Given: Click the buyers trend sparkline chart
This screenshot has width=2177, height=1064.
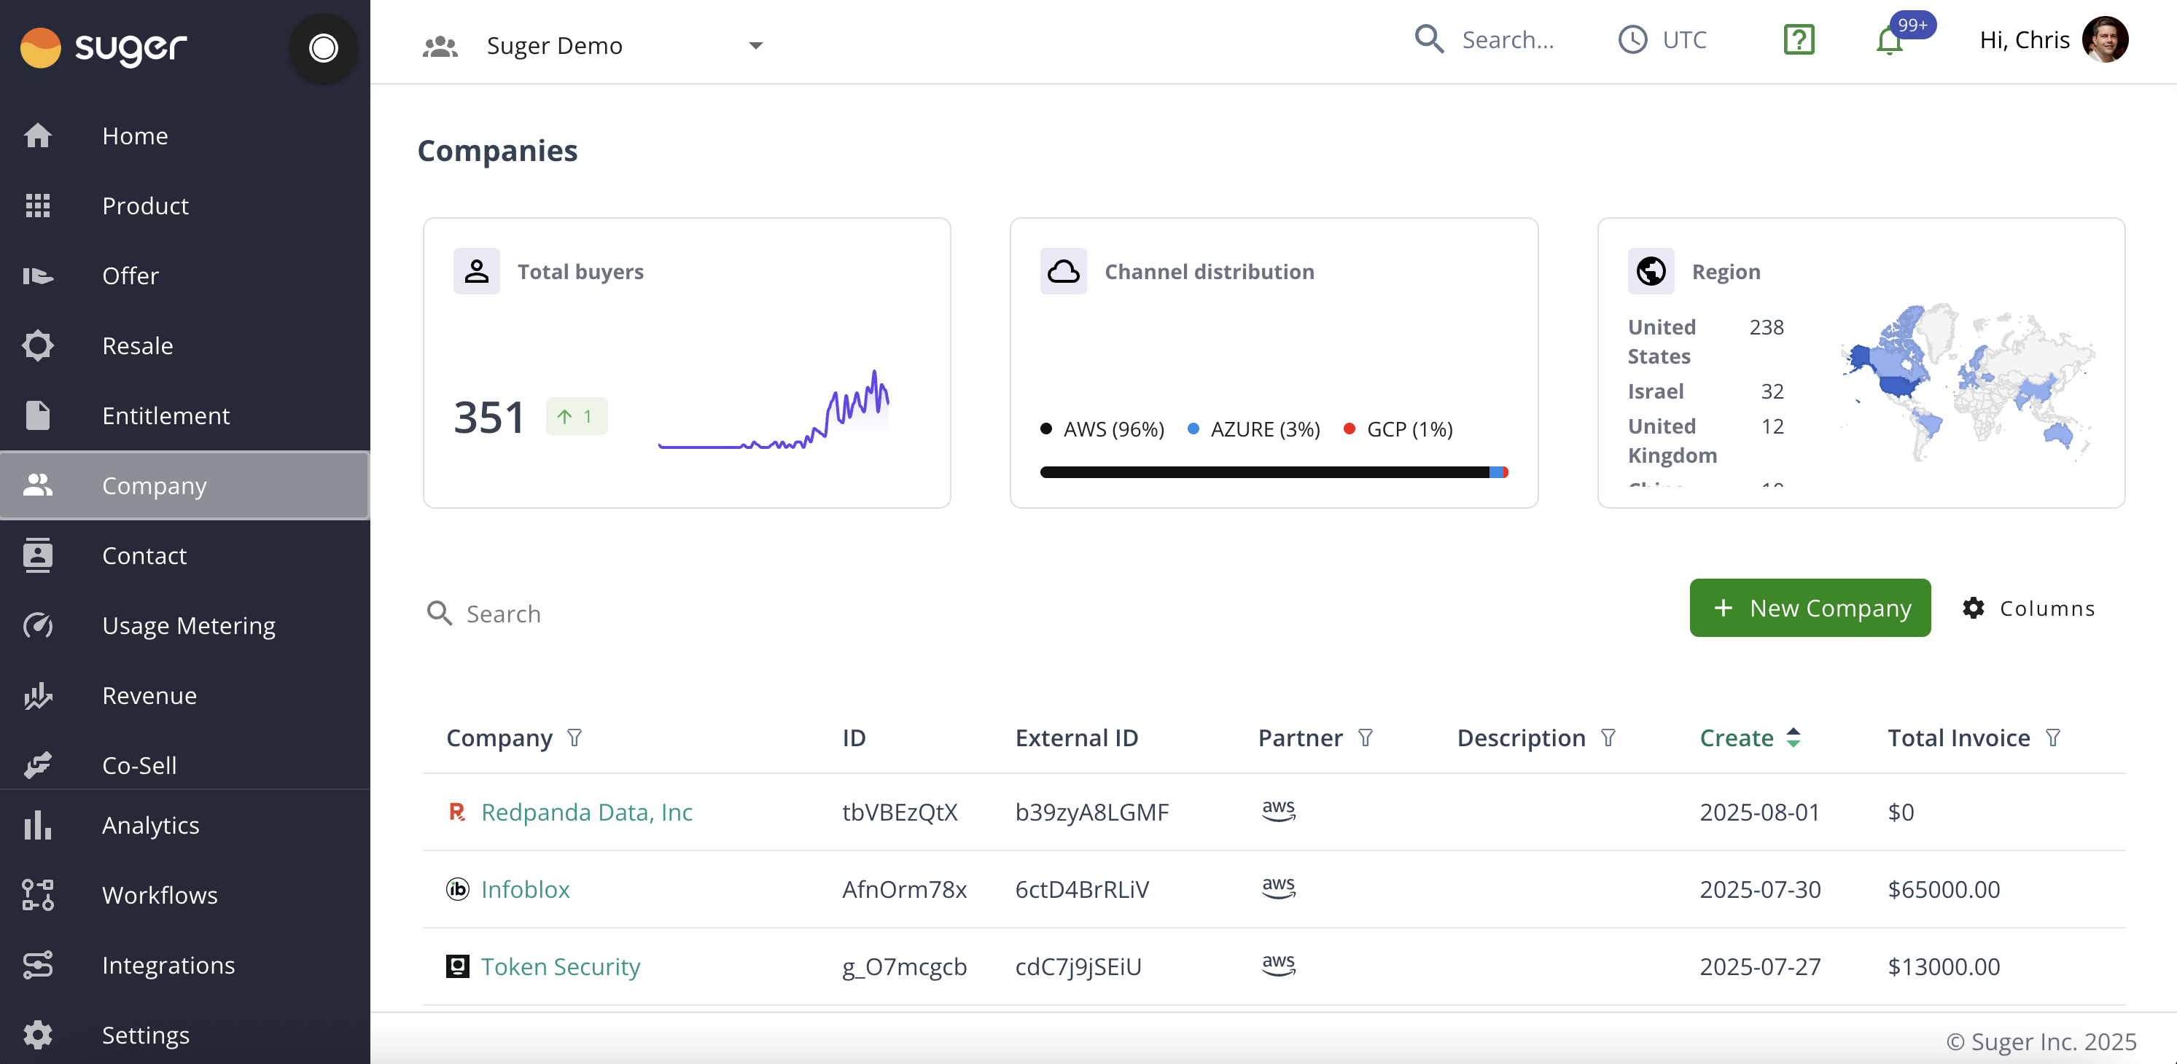Looking at the screenshot, I should pyautogui.click(x=774, y=410).
